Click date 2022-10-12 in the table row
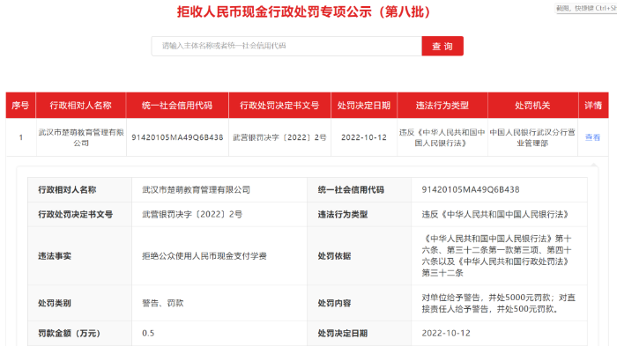The height and width of the screenshot is (346, 617). coord(364,137)
